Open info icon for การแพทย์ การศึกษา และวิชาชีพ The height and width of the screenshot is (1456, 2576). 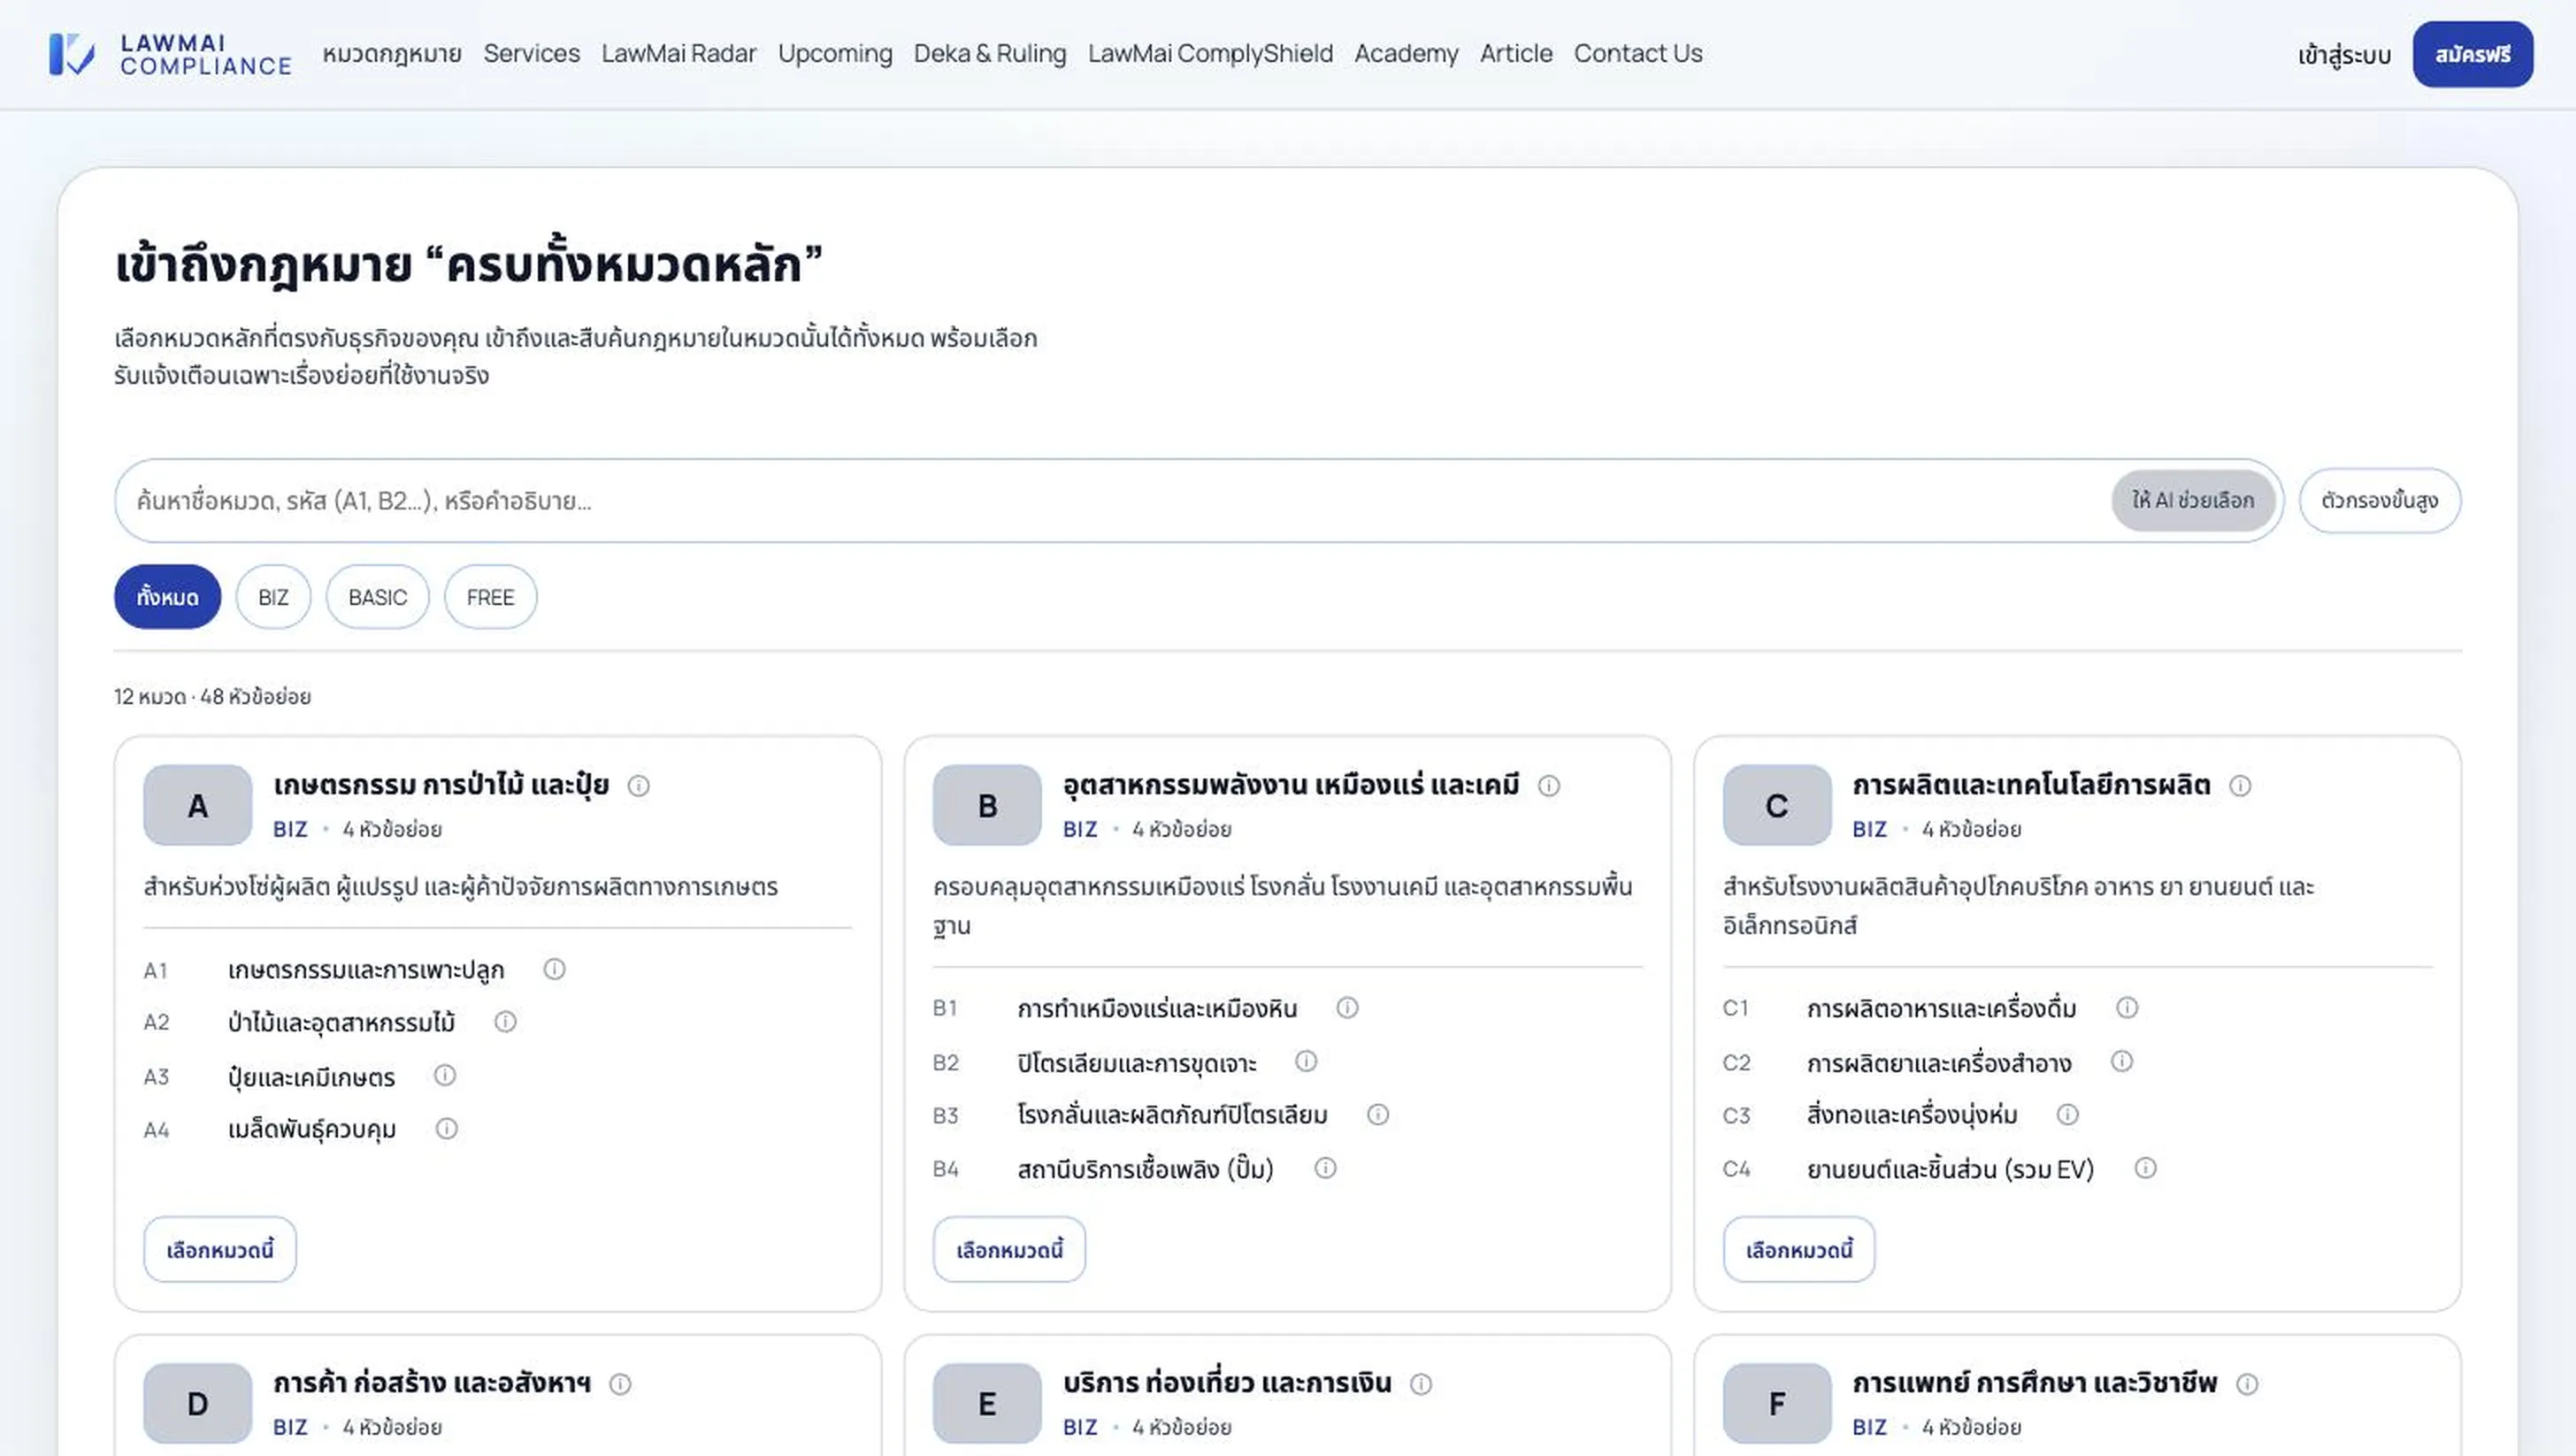coord(2247,1384)
